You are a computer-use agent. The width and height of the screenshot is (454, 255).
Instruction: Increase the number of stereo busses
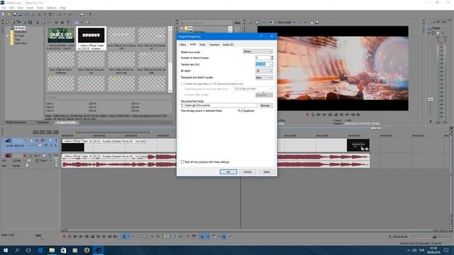(272, 57)
